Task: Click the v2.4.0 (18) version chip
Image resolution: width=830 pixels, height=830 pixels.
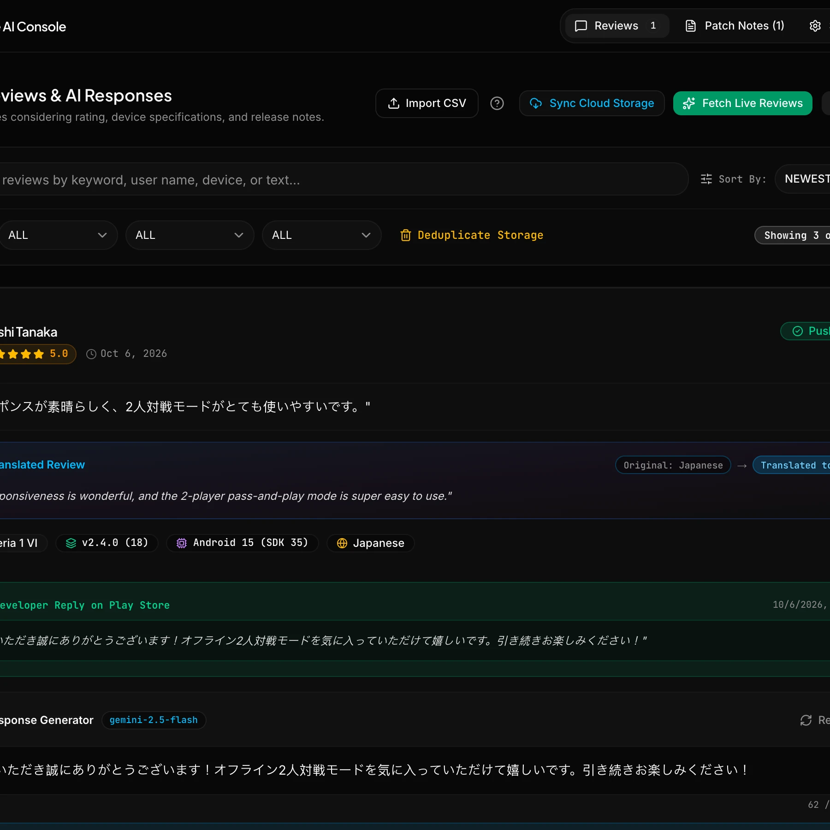Action: pos(107,543)
